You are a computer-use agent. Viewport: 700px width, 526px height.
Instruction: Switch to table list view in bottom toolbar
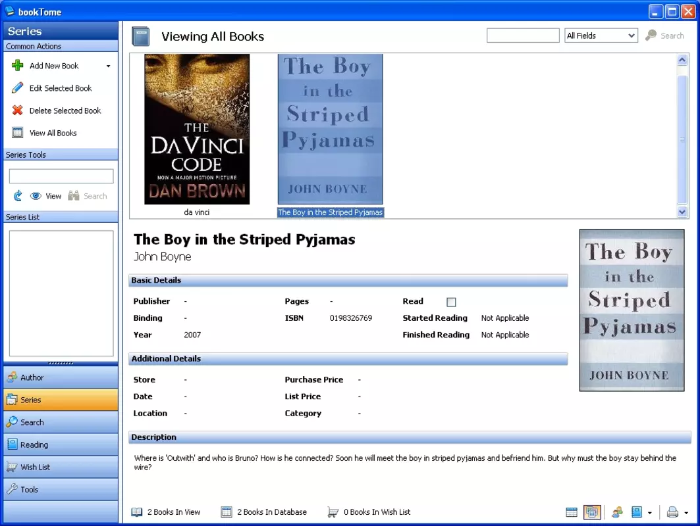click(572, 512)
